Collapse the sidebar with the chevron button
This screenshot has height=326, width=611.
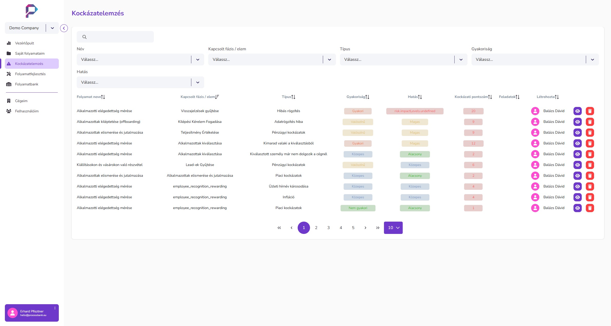64,28
